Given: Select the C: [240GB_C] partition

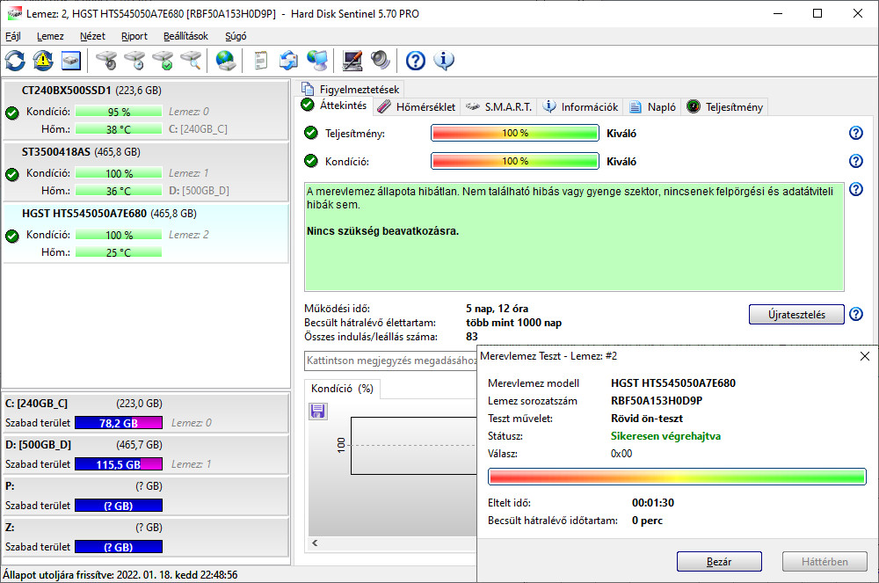Looking at the screenshot, I should (x=146, y=413).
